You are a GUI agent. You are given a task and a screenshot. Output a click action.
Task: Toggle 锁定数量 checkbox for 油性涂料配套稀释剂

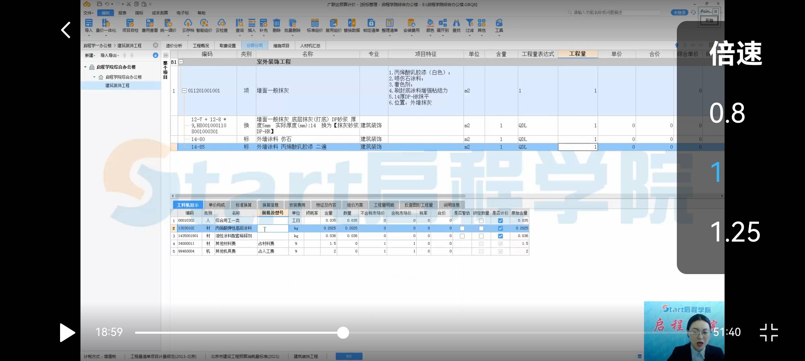481,236
